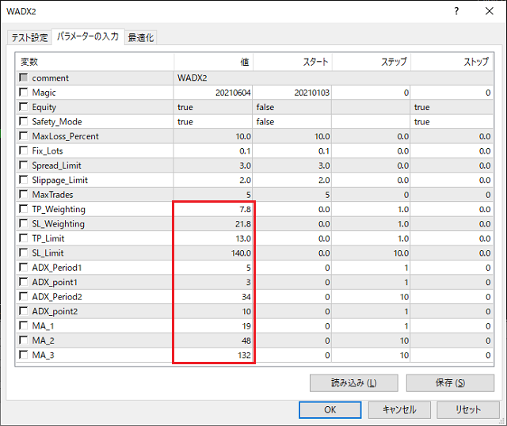The image size is (507, 426).
Task: Check the MA_3 checkbox
Action: point(24,355)
